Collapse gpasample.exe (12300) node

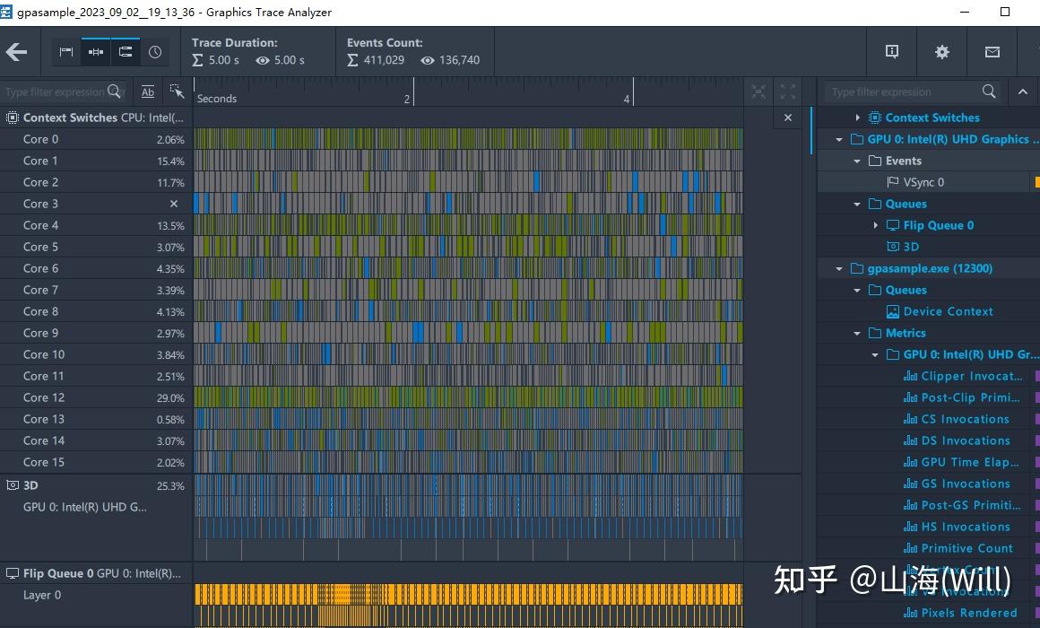click(839, 268)
